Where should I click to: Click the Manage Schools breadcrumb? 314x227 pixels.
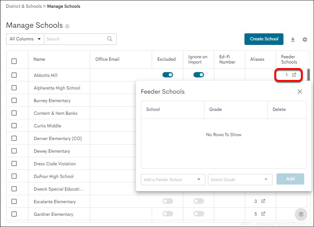[x=64, y=6]
